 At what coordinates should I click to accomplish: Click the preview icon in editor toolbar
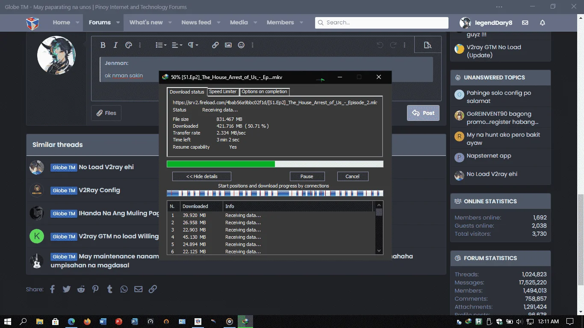pos(428,45)
